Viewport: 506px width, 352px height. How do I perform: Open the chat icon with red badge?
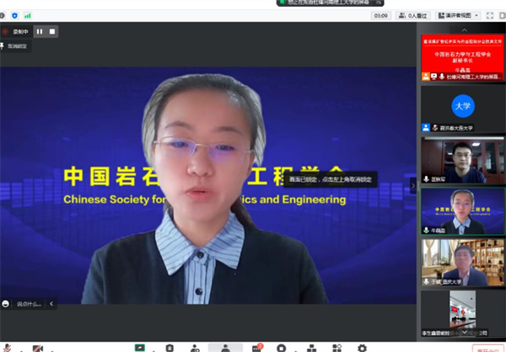256,348
